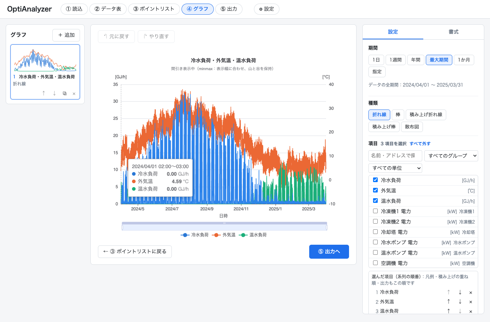Focus the 名前・アドレスで探 search field

tap(395, 156)
